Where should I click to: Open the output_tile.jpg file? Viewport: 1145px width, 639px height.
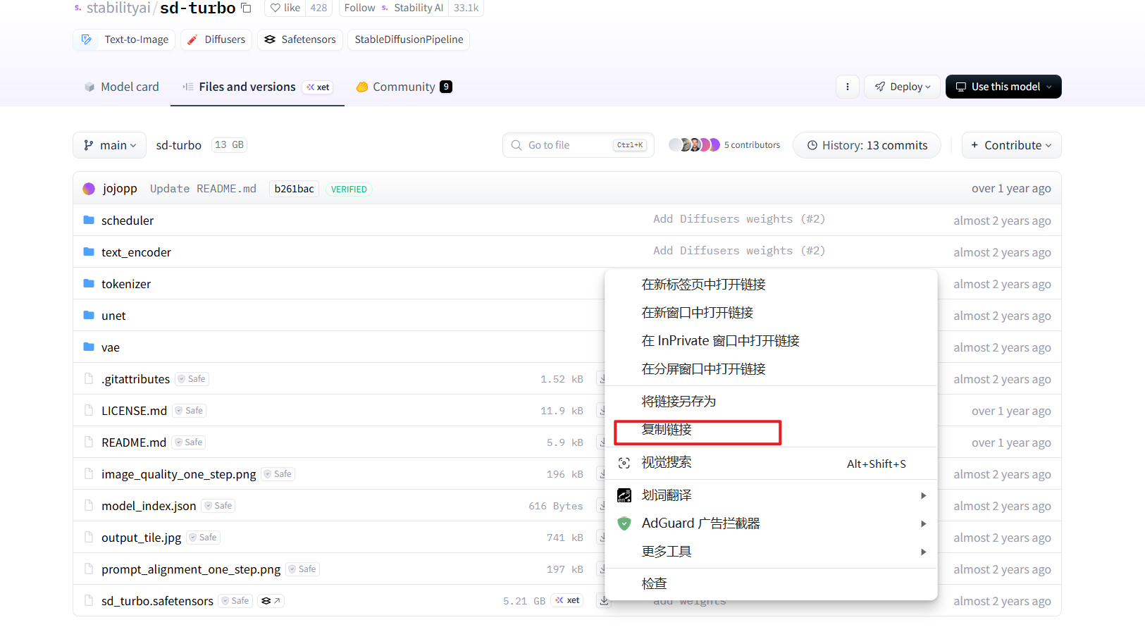[x=141, y=538]
